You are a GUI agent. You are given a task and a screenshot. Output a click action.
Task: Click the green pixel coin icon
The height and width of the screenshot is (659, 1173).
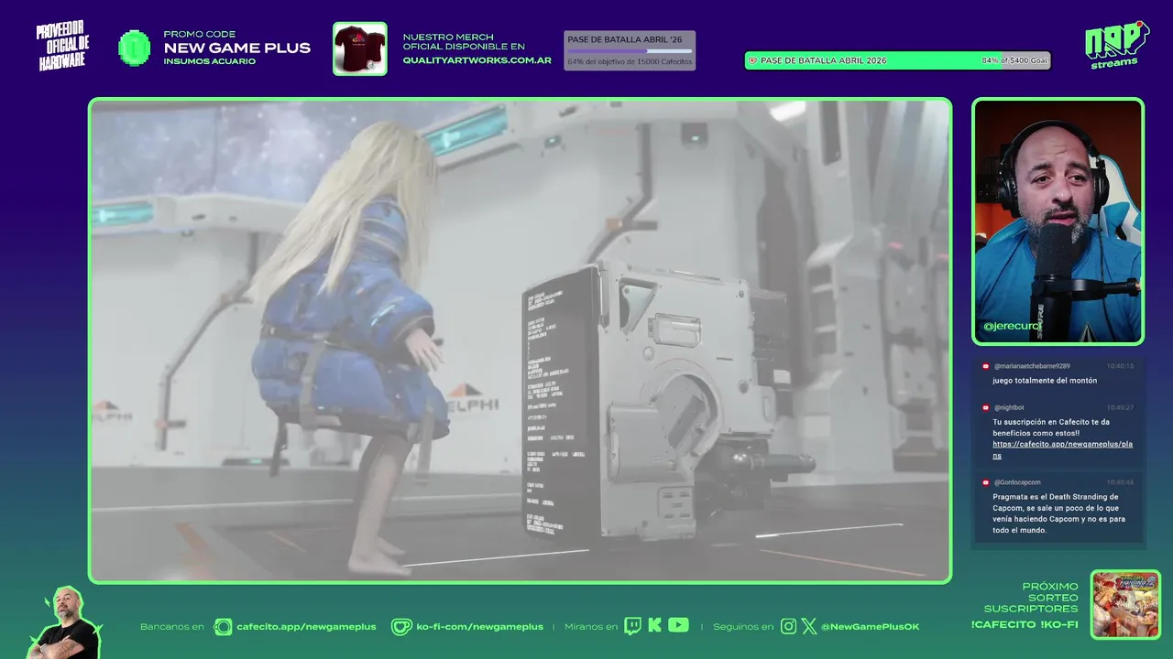135,48
